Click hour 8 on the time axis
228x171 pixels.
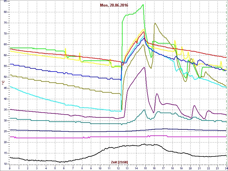pos(82,168)
